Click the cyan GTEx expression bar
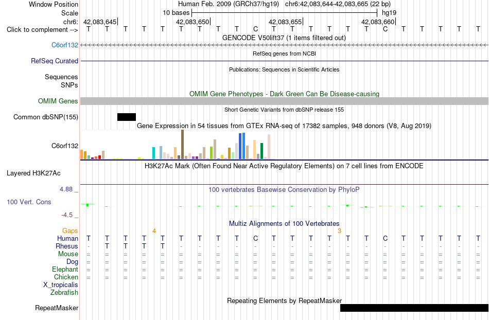The width and height of the screenshot is (489, 320). 153,153
